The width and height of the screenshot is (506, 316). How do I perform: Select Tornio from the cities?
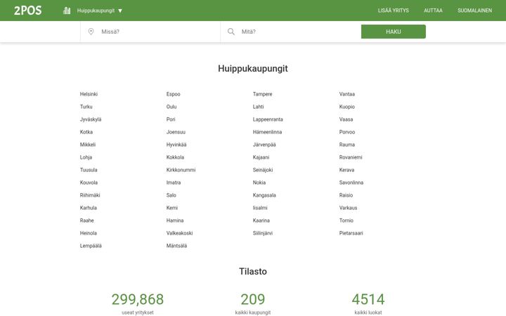(x=346, y=220)
